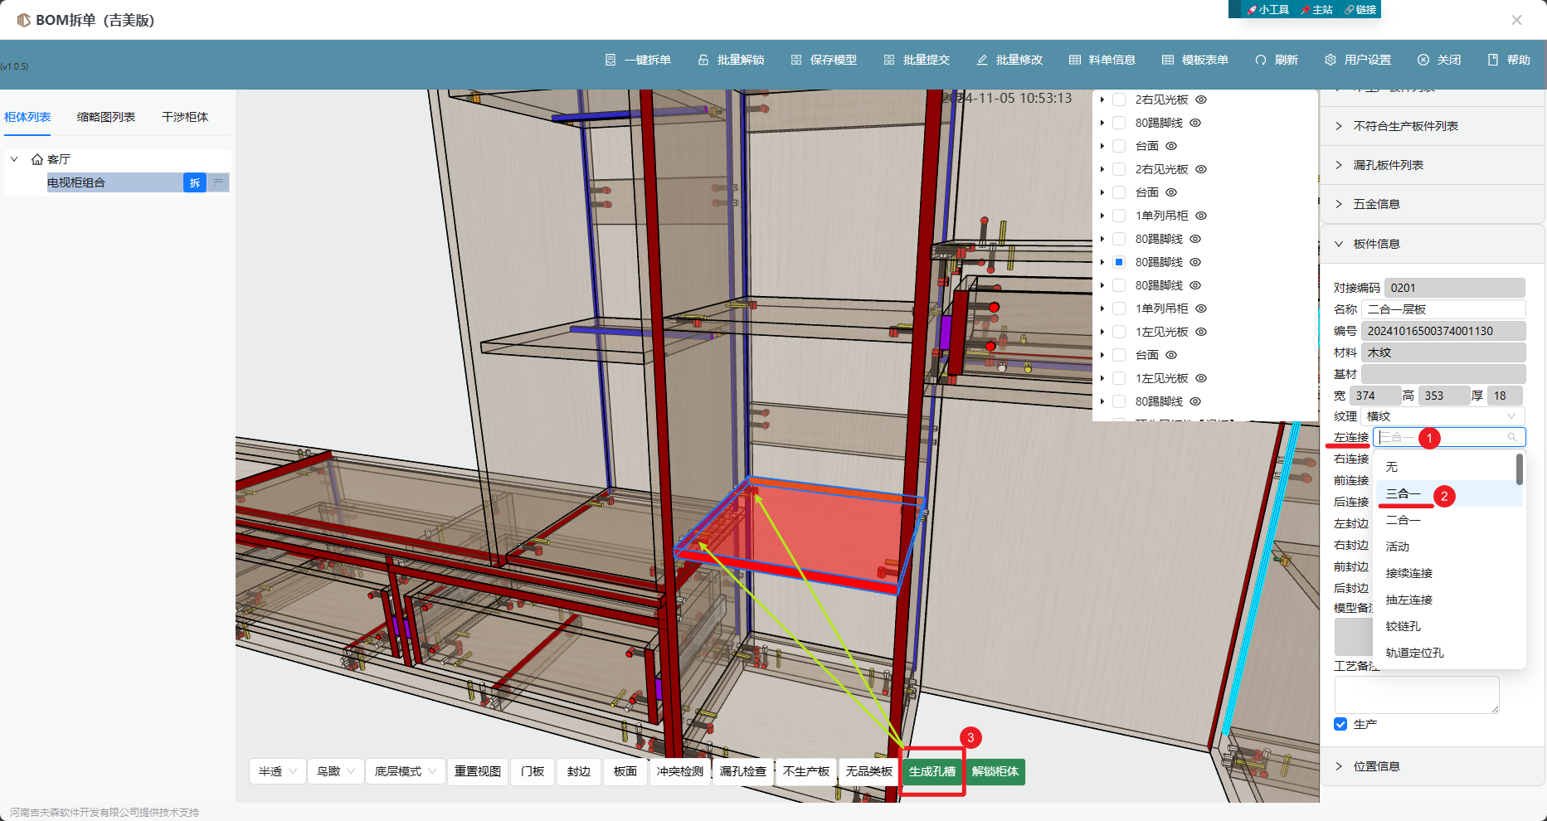Click the 解锁柜体 button
The width and height of the screenshot is (1547, 821).
pos(995,771)
